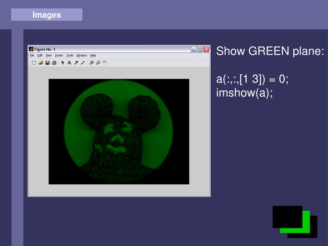
Task: Open the View menu
Action: pos(49,55)
